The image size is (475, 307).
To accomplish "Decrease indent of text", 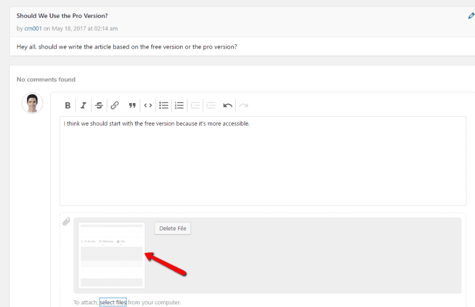I will [195, 105].
